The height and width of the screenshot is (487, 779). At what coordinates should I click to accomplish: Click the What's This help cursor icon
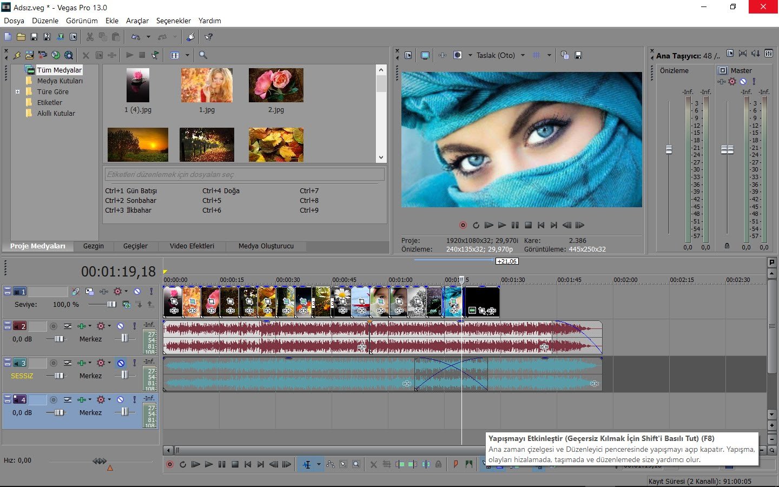(x=208, y=37)
